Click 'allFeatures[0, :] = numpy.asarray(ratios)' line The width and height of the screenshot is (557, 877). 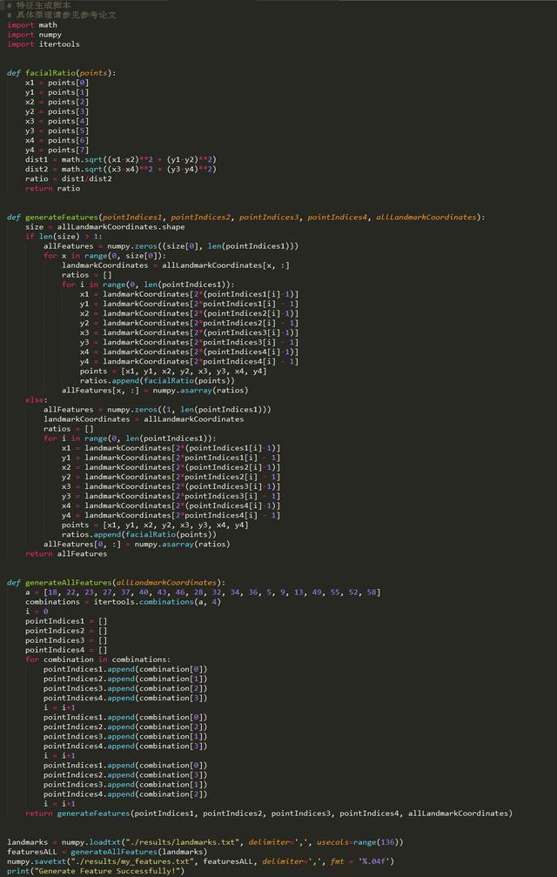coord(137,544)
